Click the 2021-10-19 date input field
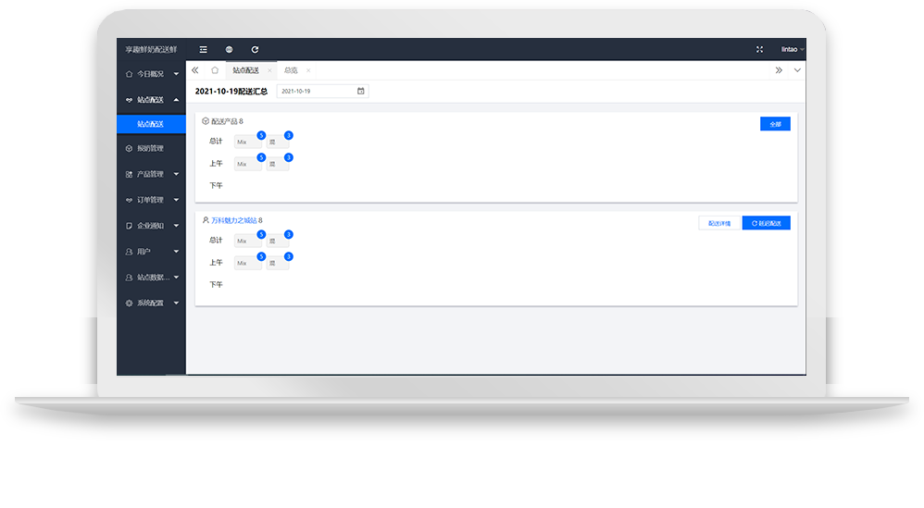Screen dimensions: 924x508 [315, 91]
